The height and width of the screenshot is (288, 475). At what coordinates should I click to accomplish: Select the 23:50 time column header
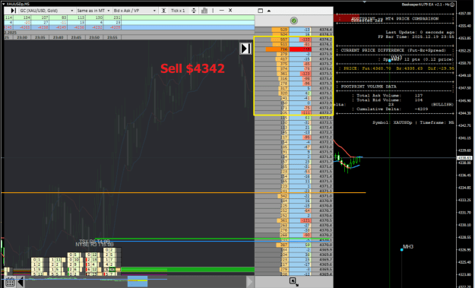[94, 37]
